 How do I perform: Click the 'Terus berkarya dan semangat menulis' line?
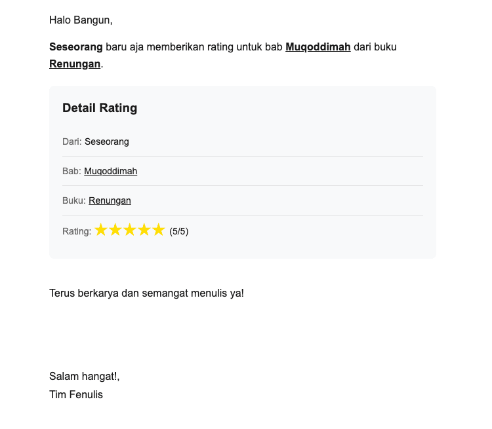pos(146,293)
